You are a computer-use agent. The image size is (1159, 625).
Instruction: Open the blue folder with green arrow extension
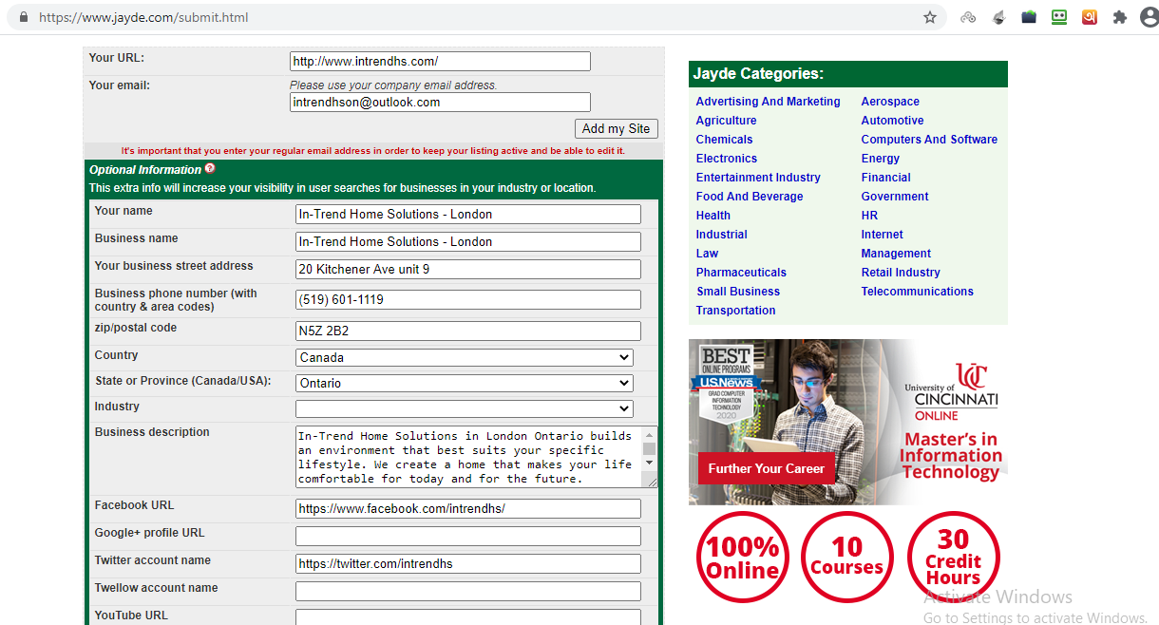click(1029, 17)
